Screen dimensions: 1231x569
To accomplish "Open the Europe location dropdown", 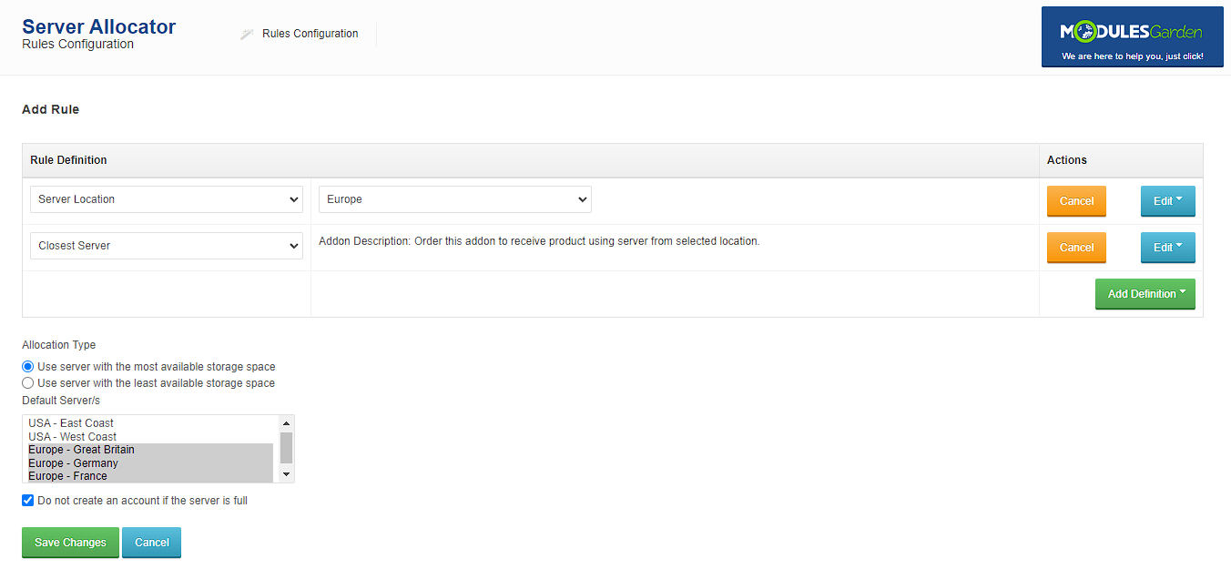I will point(454,199).
